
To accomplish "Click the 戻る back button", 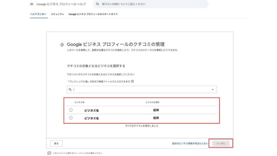I will (x=56, y=144).
